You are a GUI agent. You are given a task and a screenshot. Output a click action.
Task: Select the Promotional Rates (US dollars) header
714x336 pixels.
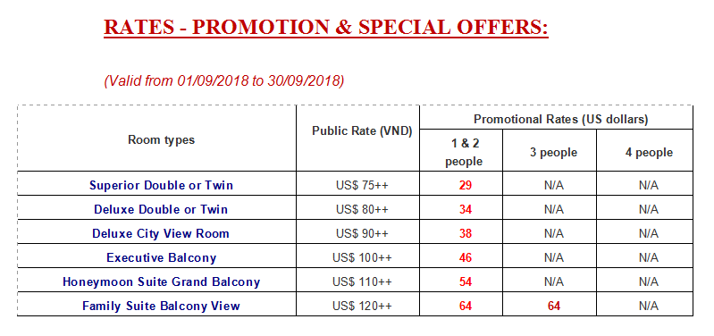point(561,119)
